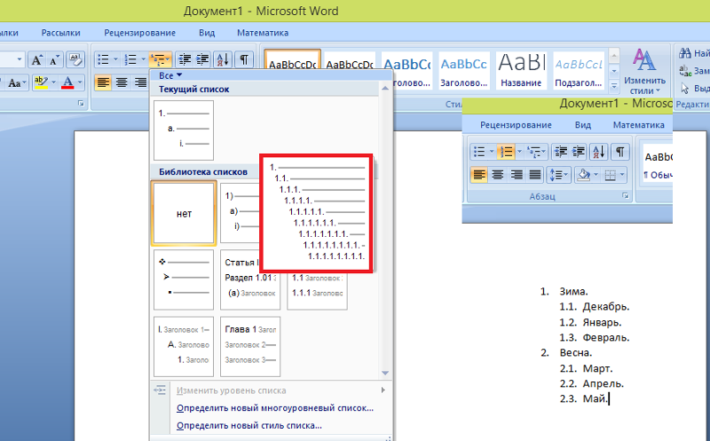Image resolution: width=710 pixels, height=441 pixels.
Task: Choose Определить новый стиль списка
Action: coord(249,426)
